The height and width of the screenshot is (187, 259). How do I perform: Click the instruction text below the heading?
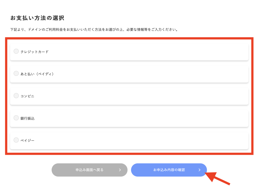(94, 30)
